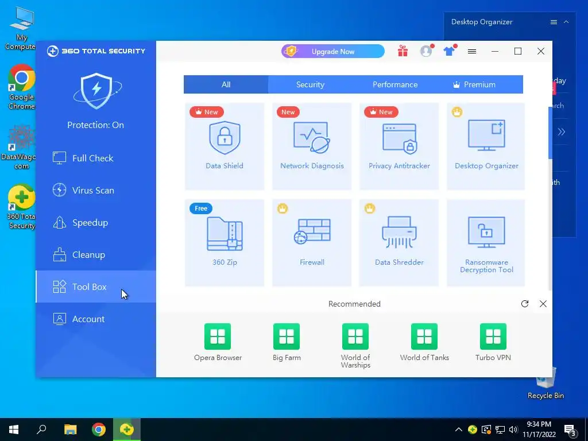Open File Explorer from the taskbar

[x=70, y=430]
